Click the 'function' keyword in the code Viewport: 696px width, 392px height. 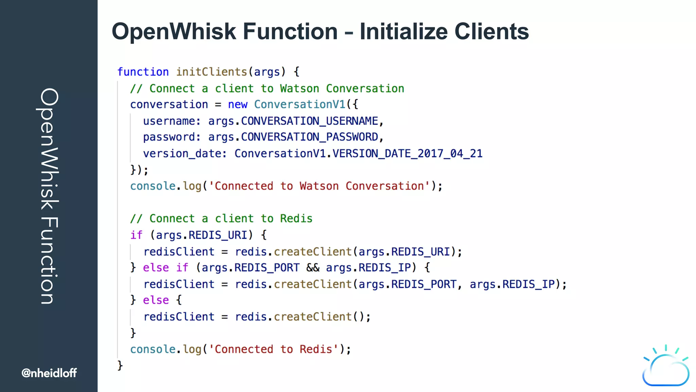(x=143, y=72)
